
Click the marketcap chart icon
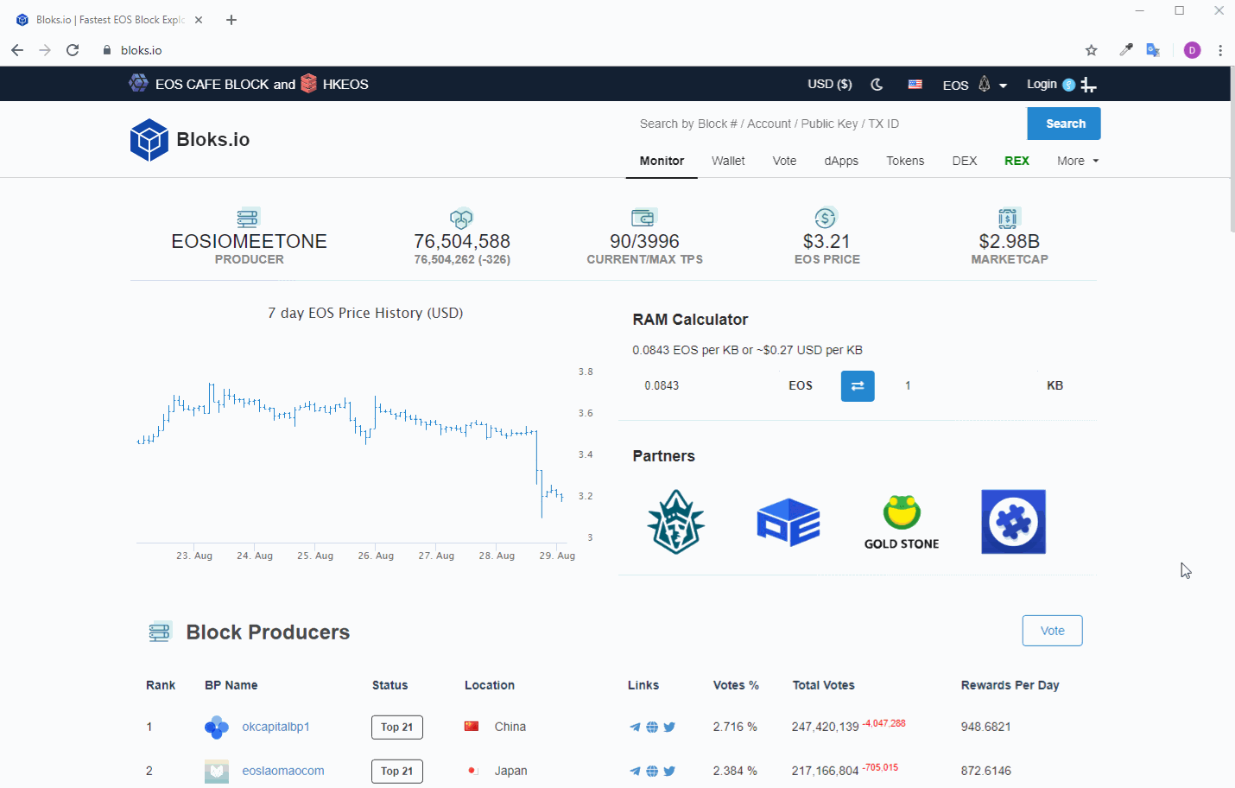tap(1009, 218)
